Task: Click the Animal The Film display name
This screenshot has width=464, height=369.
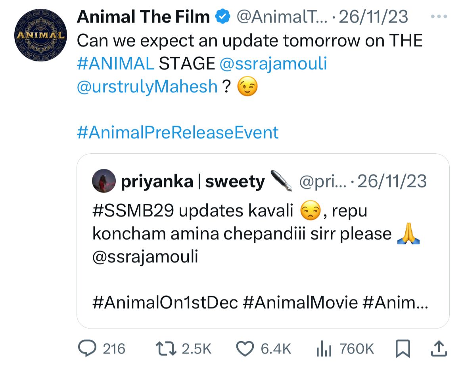Action: pyautogui.click(x=143, y=17)
